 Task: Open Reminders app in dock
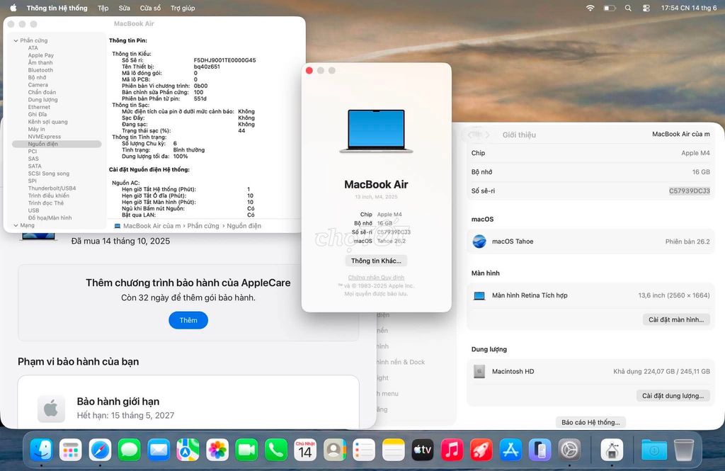(364, 450)
